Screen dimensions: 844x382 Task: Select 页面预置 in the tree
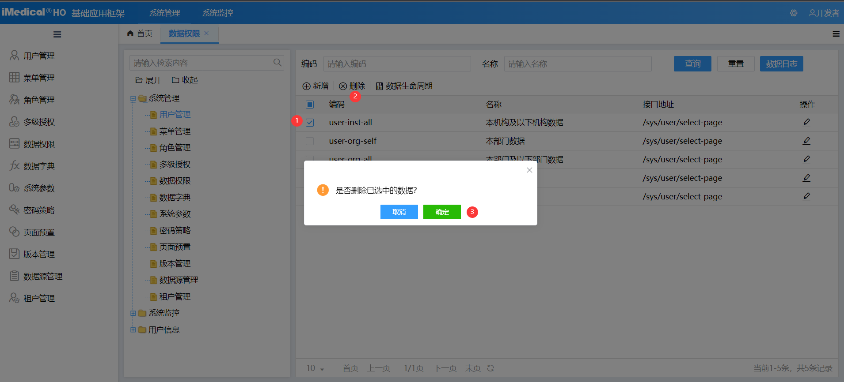tap(175, 247)
